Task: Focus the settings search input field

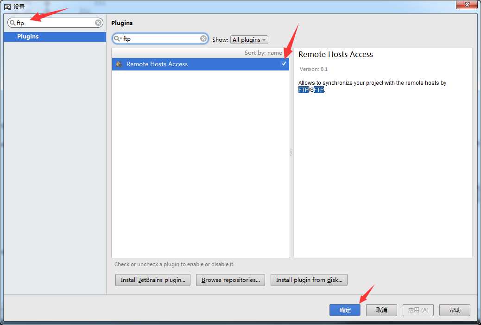Action: point(55,23)
